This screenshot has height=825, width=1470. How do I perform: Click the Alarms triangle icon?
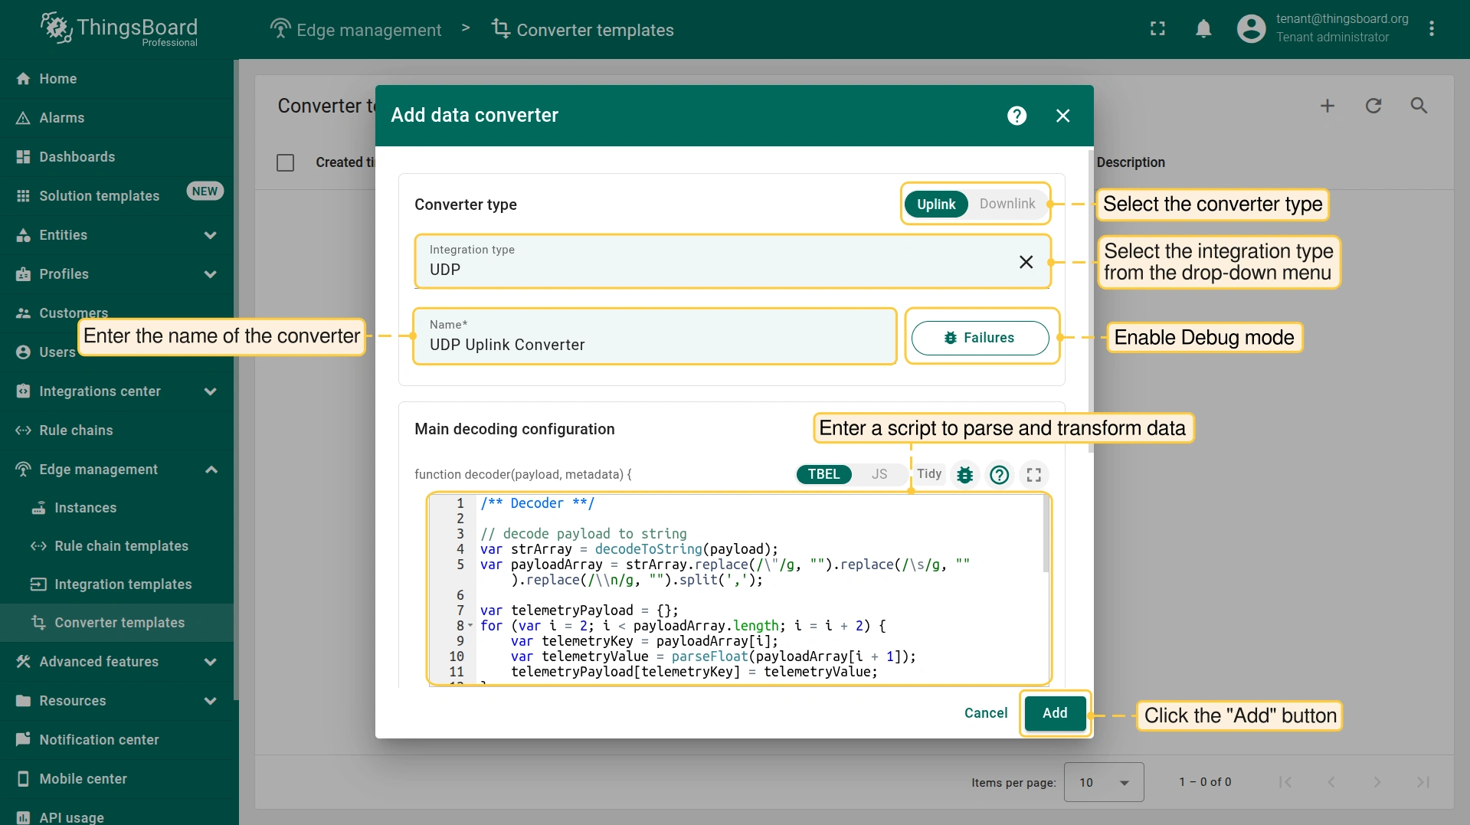(23, 118)
